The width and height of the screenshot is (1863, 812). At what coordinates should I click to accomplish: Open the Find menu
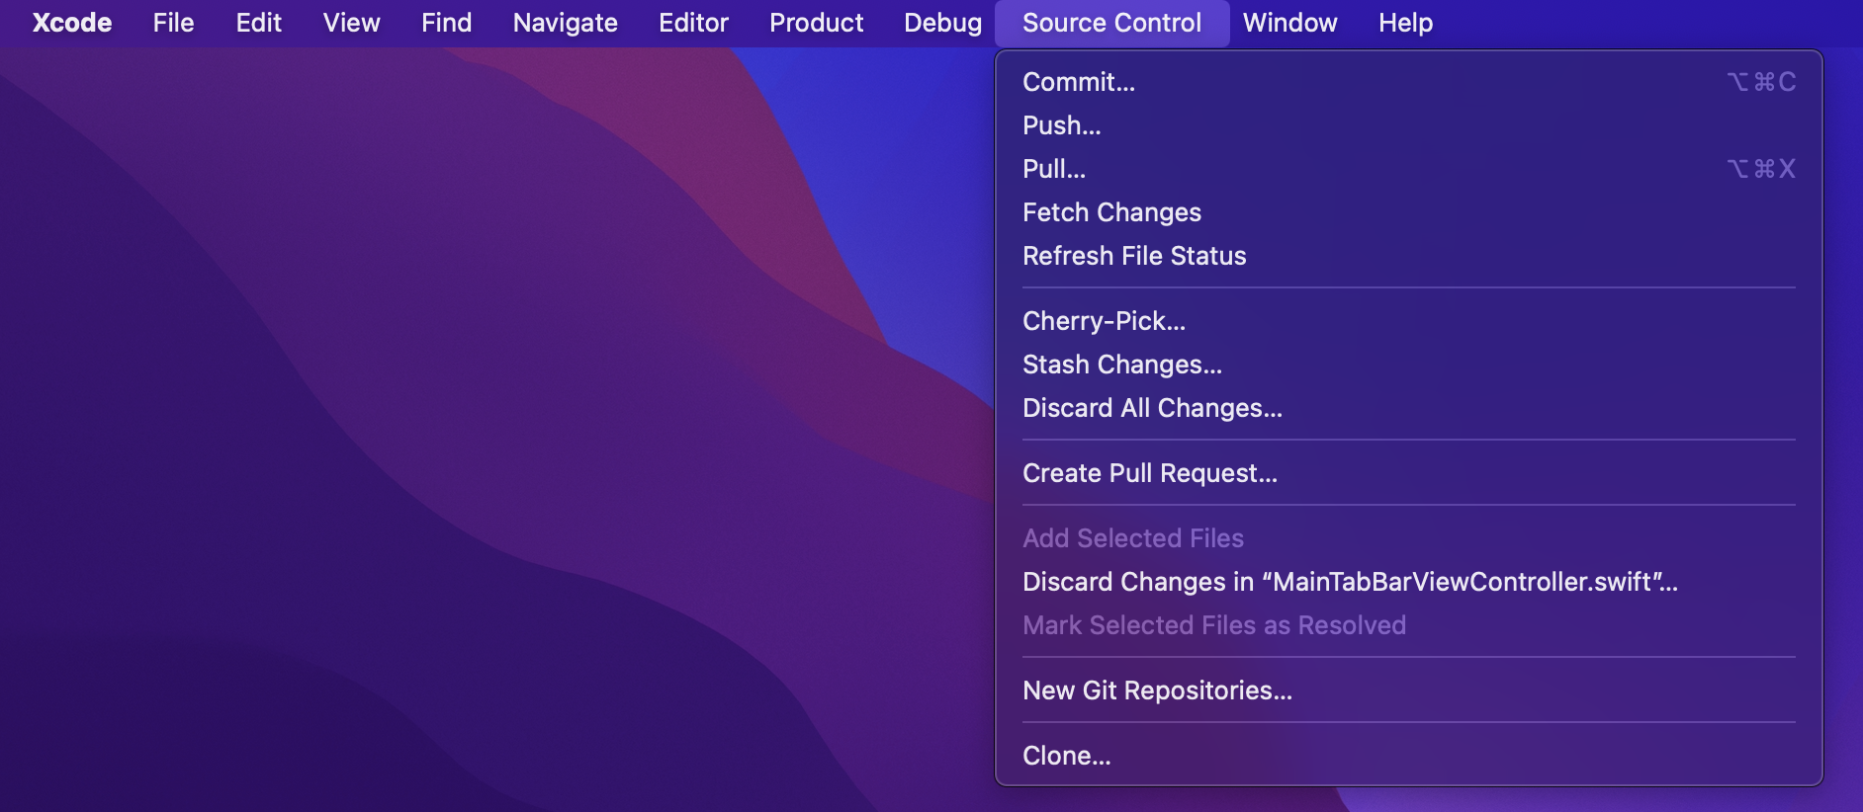pos(446,23)
